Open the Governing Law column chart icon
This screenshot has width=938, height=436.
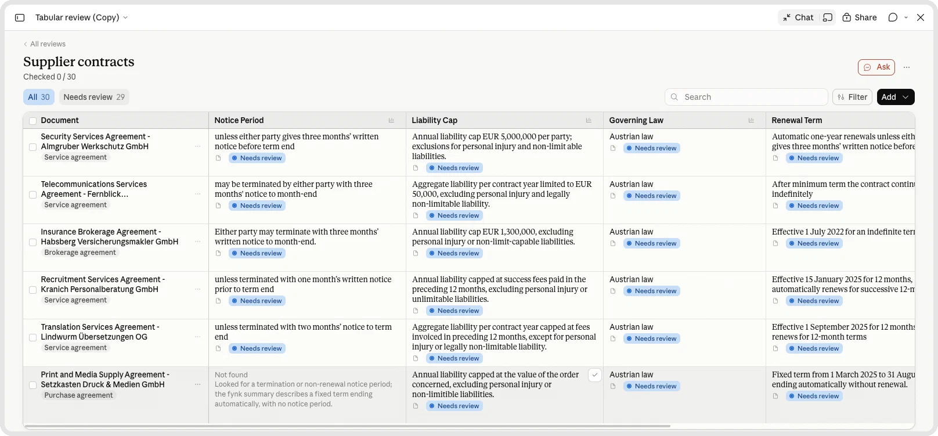751,120
